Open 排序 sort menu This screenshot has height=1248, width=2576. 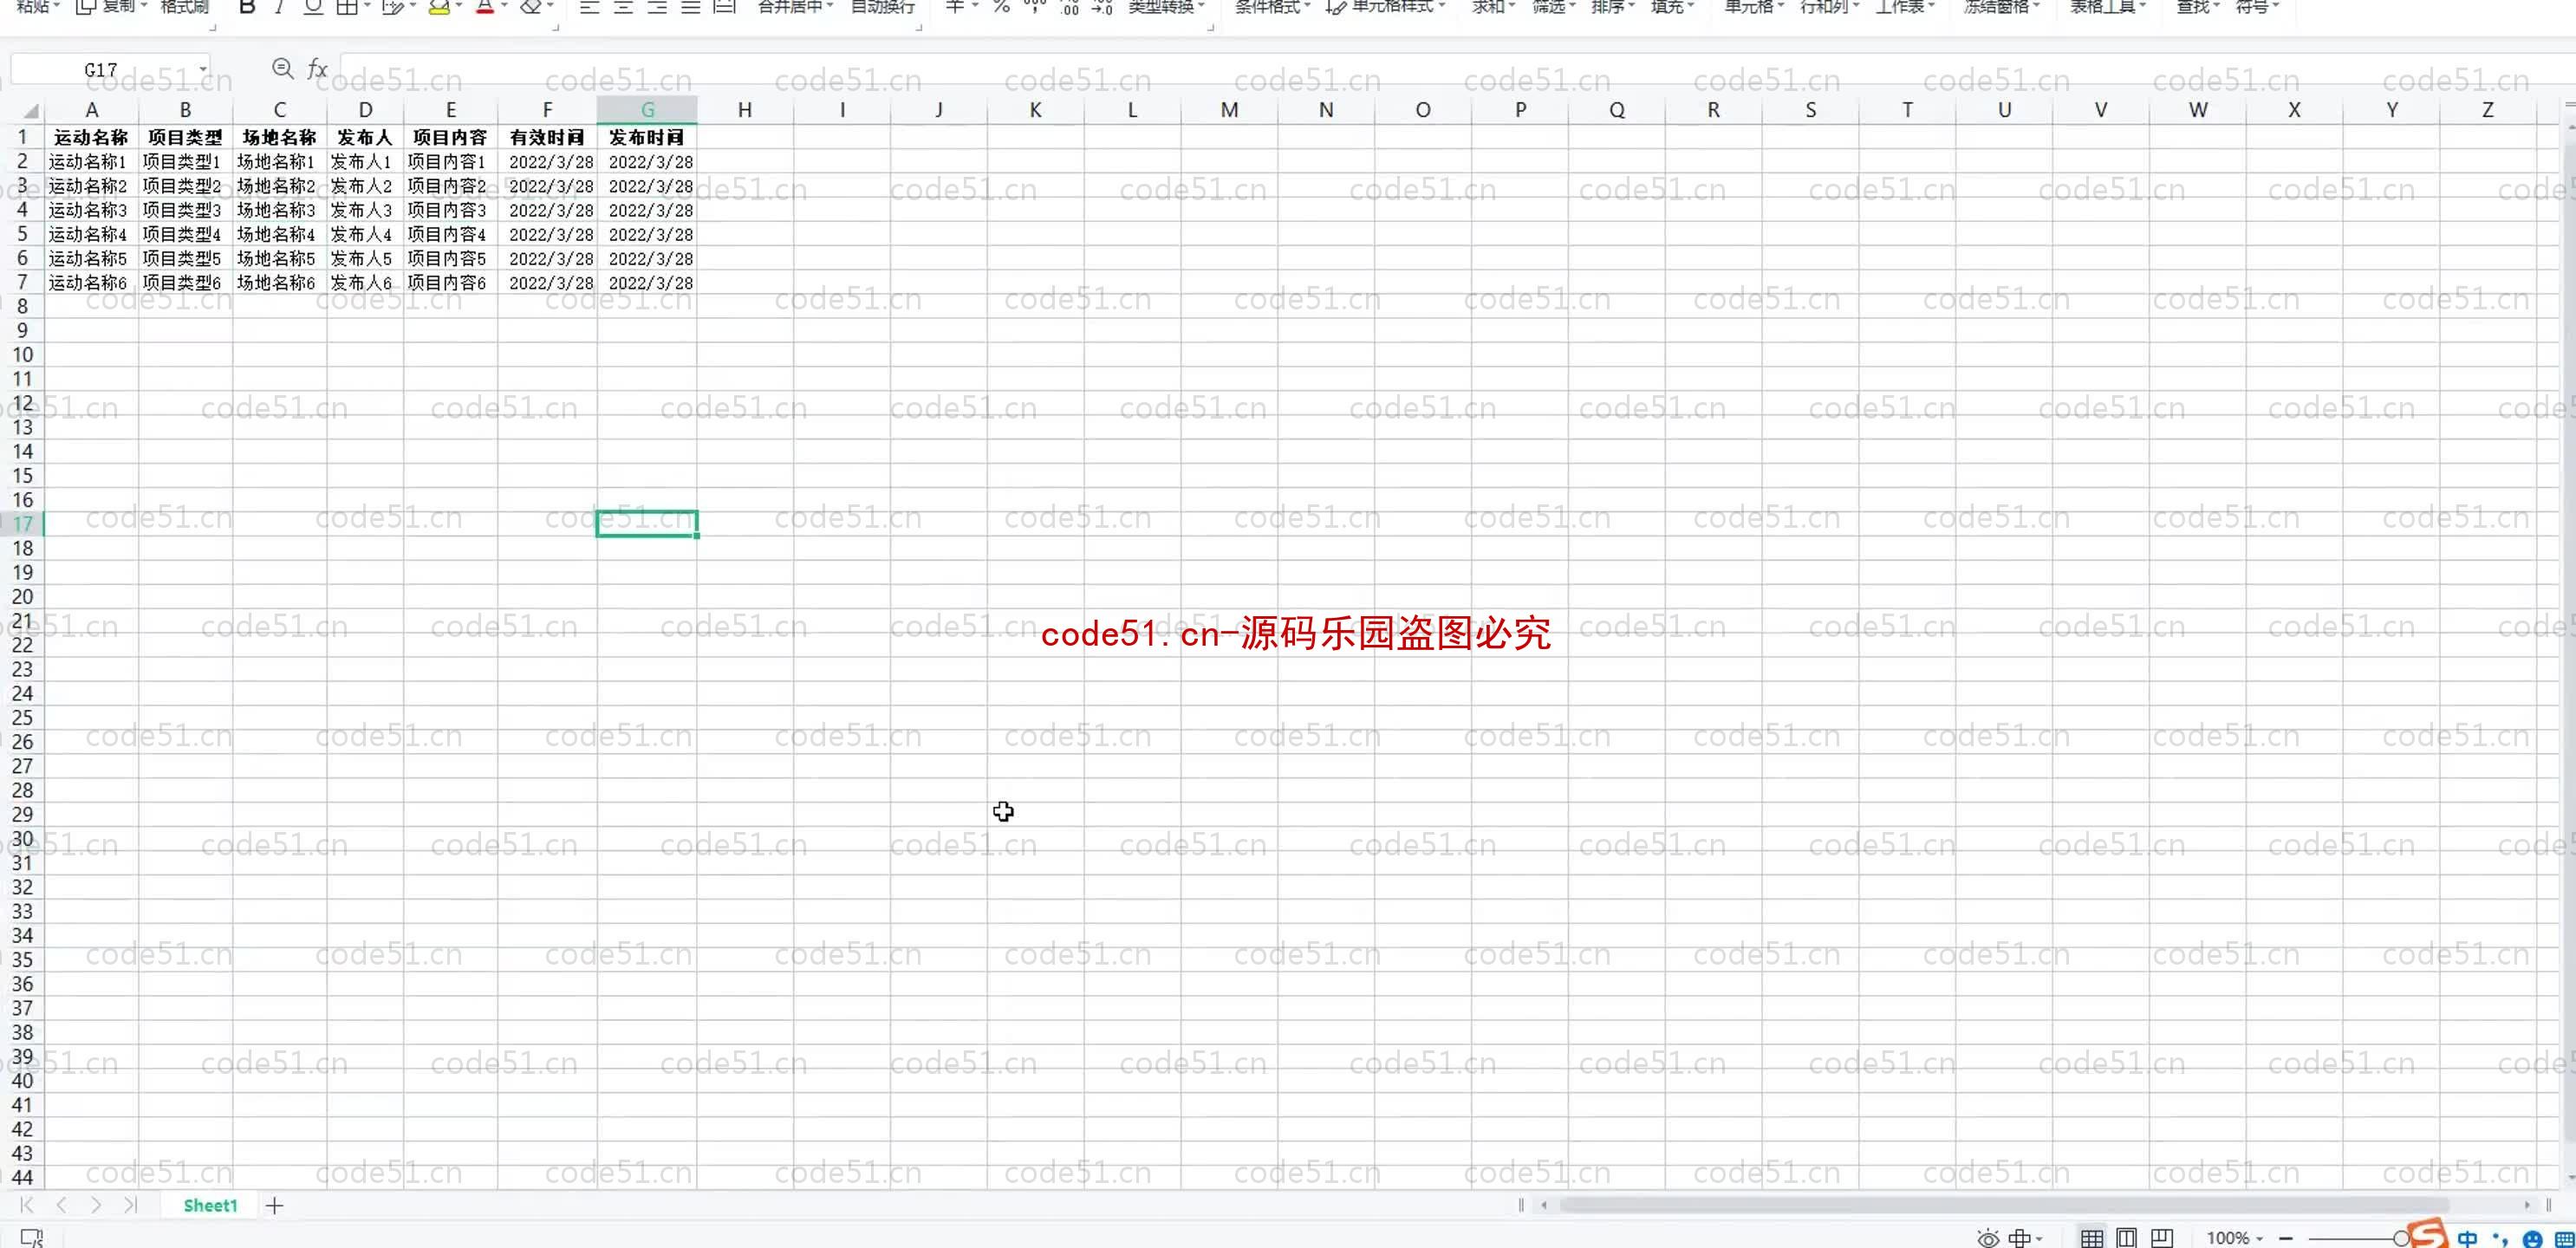(x=1613, y=7)
